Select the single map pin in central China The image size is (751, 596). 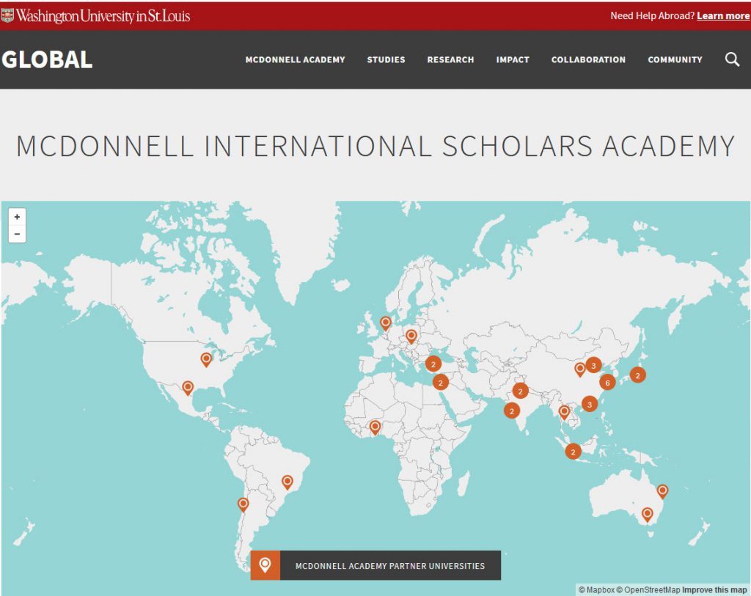[x=580, y=369]
